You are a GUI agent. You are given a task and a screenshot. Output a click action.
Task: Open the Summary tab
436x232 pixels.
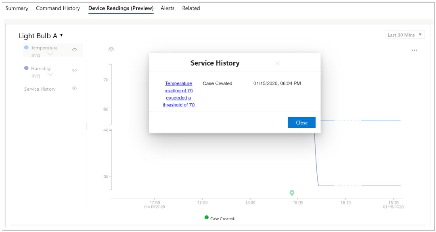click(x=17, y=8)
